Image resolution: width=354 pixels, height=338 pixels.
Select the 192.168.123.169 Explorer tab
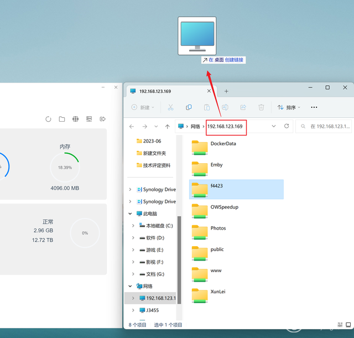(171, 91)
